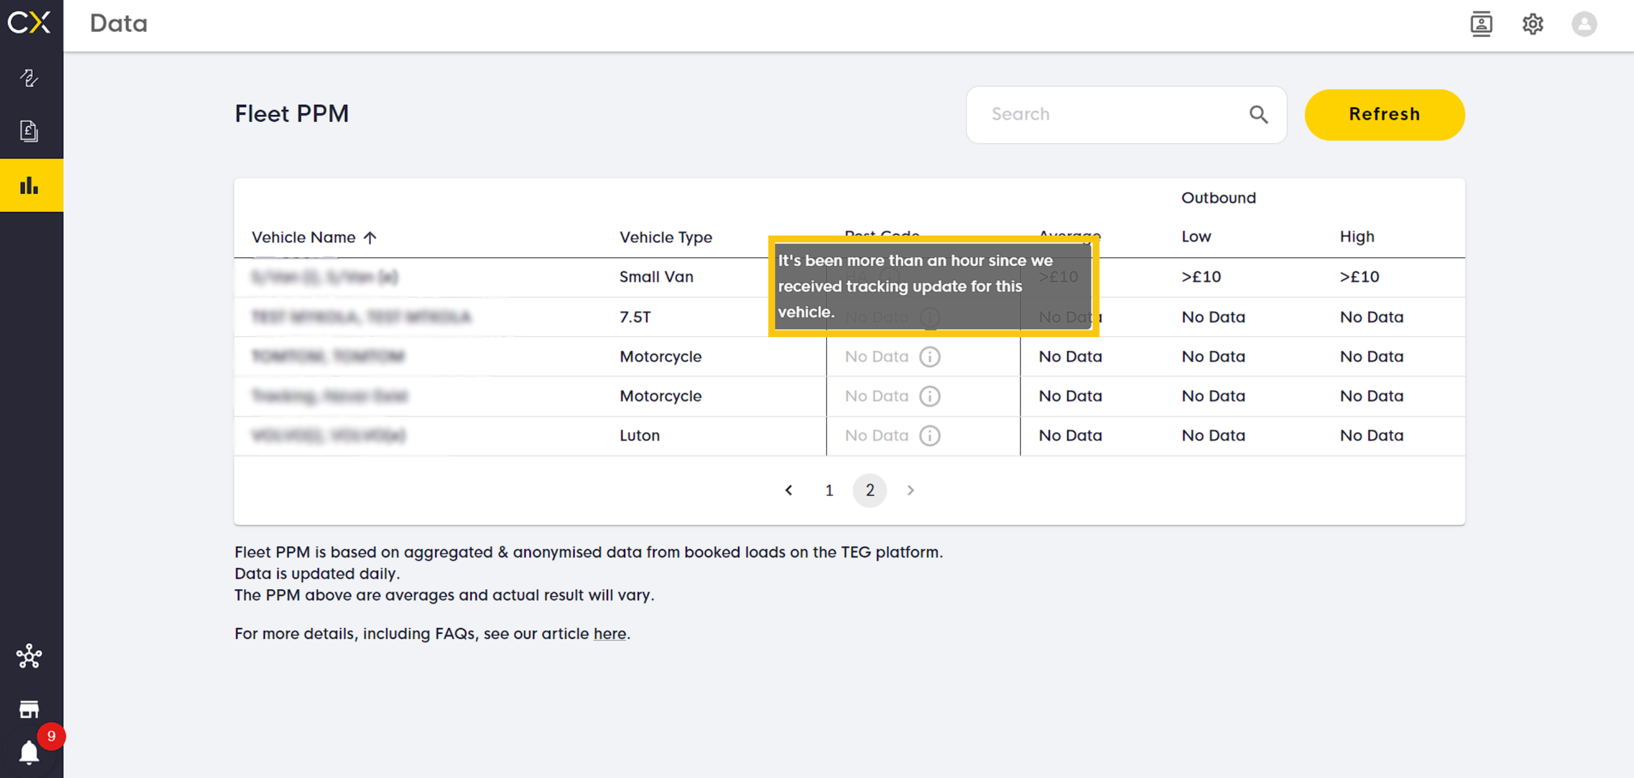The width and height of the screenshot is (1634, 778).
Task: Click the CX logo icon
Action: tap(29, 23)
